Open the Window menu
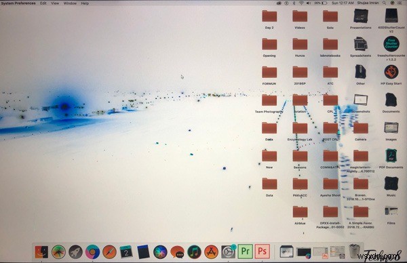 point(70,3)
